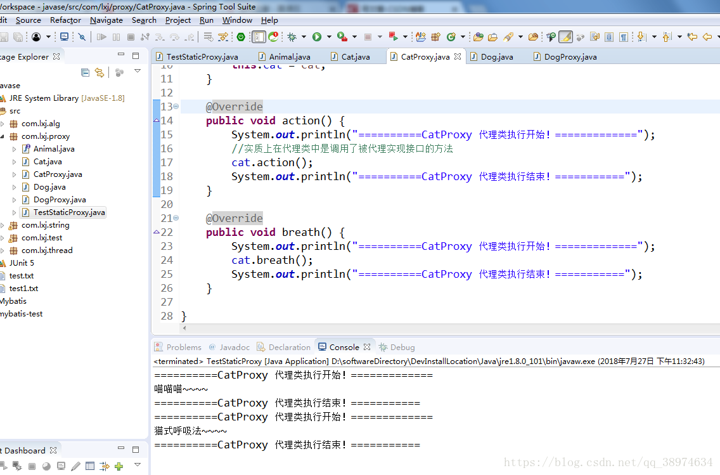Screen dimensions: 720x475
Task: Click the New Java Class green C icon
Action: pyautogui.click(x=451, y=37)
